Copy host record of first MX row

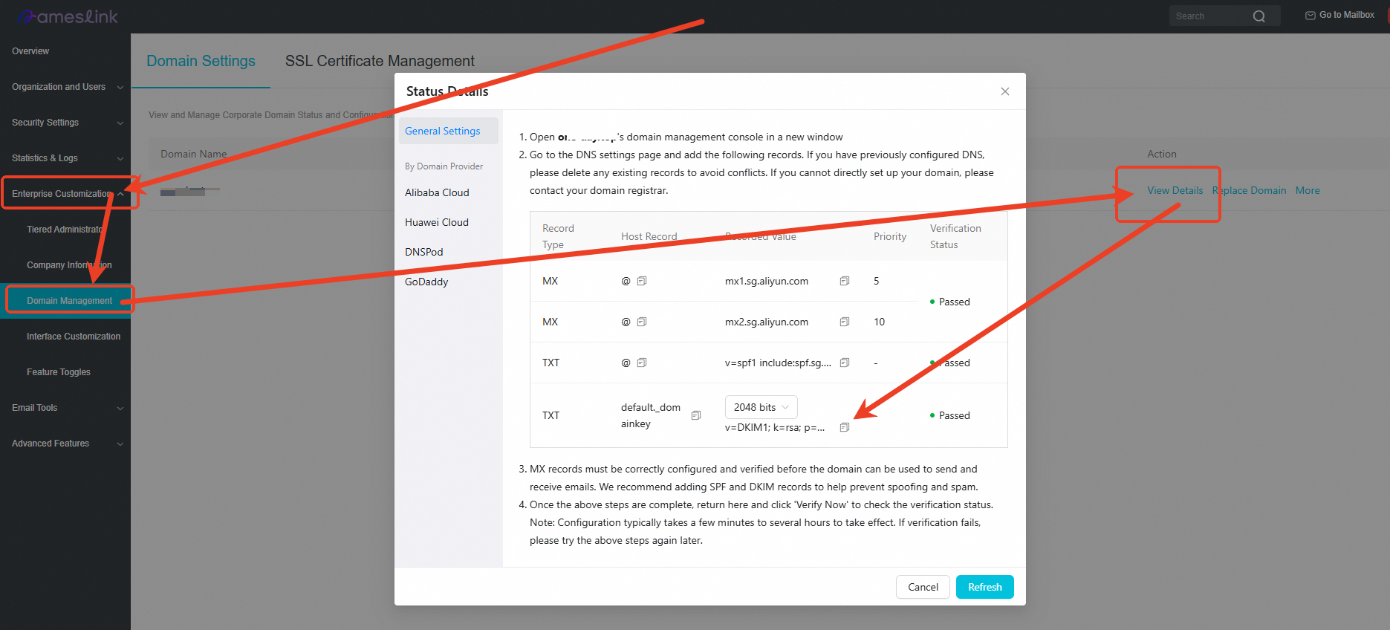pos(642,281)
